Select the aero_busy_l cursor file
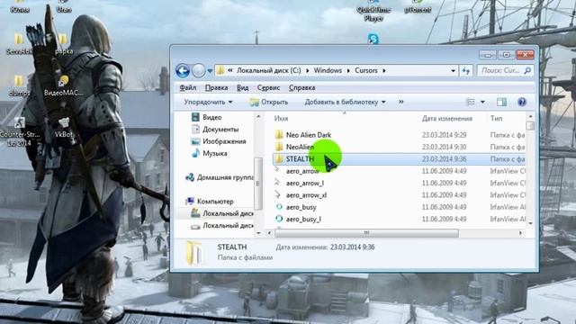 pyautogui.click(x=303, y=219)
